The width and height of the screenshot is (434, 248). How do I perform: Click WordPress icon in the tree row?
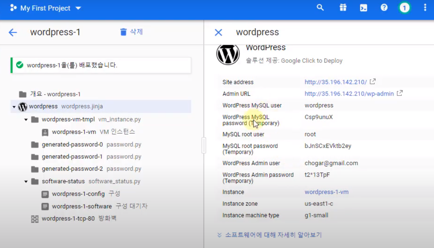click(23, 107)
